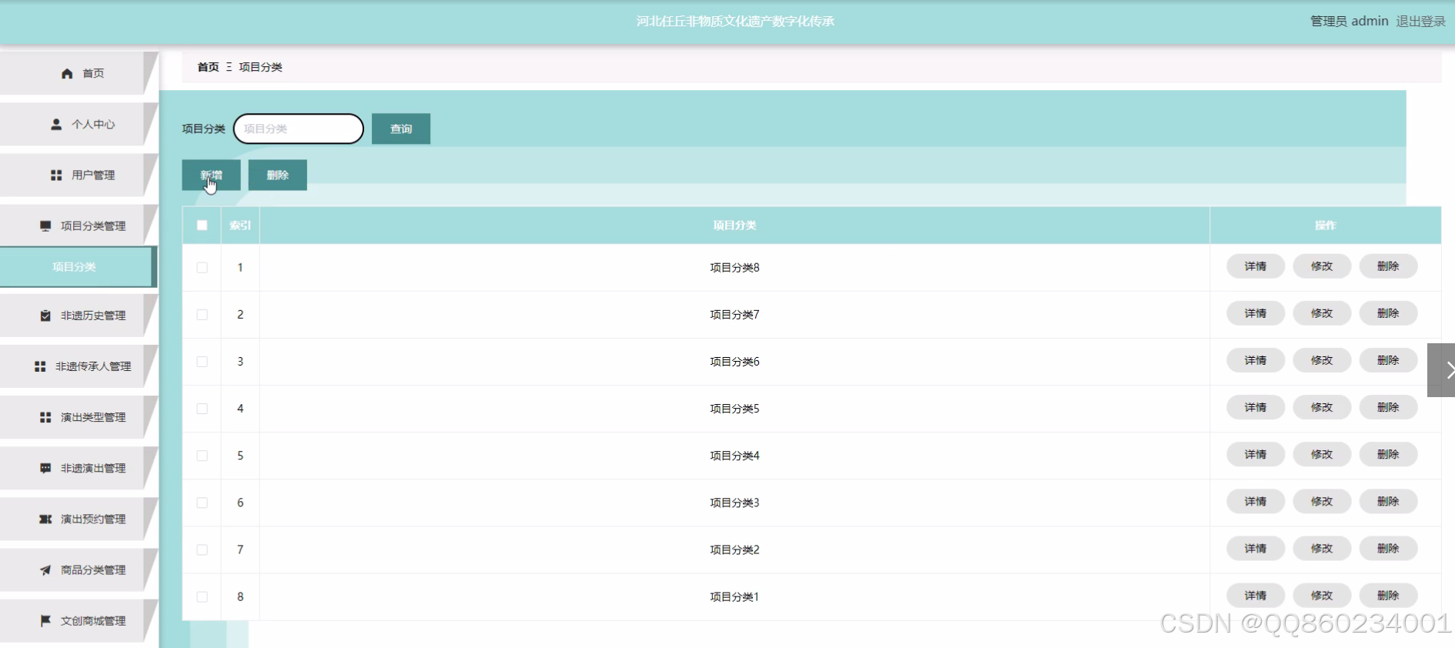Focus the 项目分类 search input field
This screenshot has height=648, width=1455.
click(x=299, y=129)
